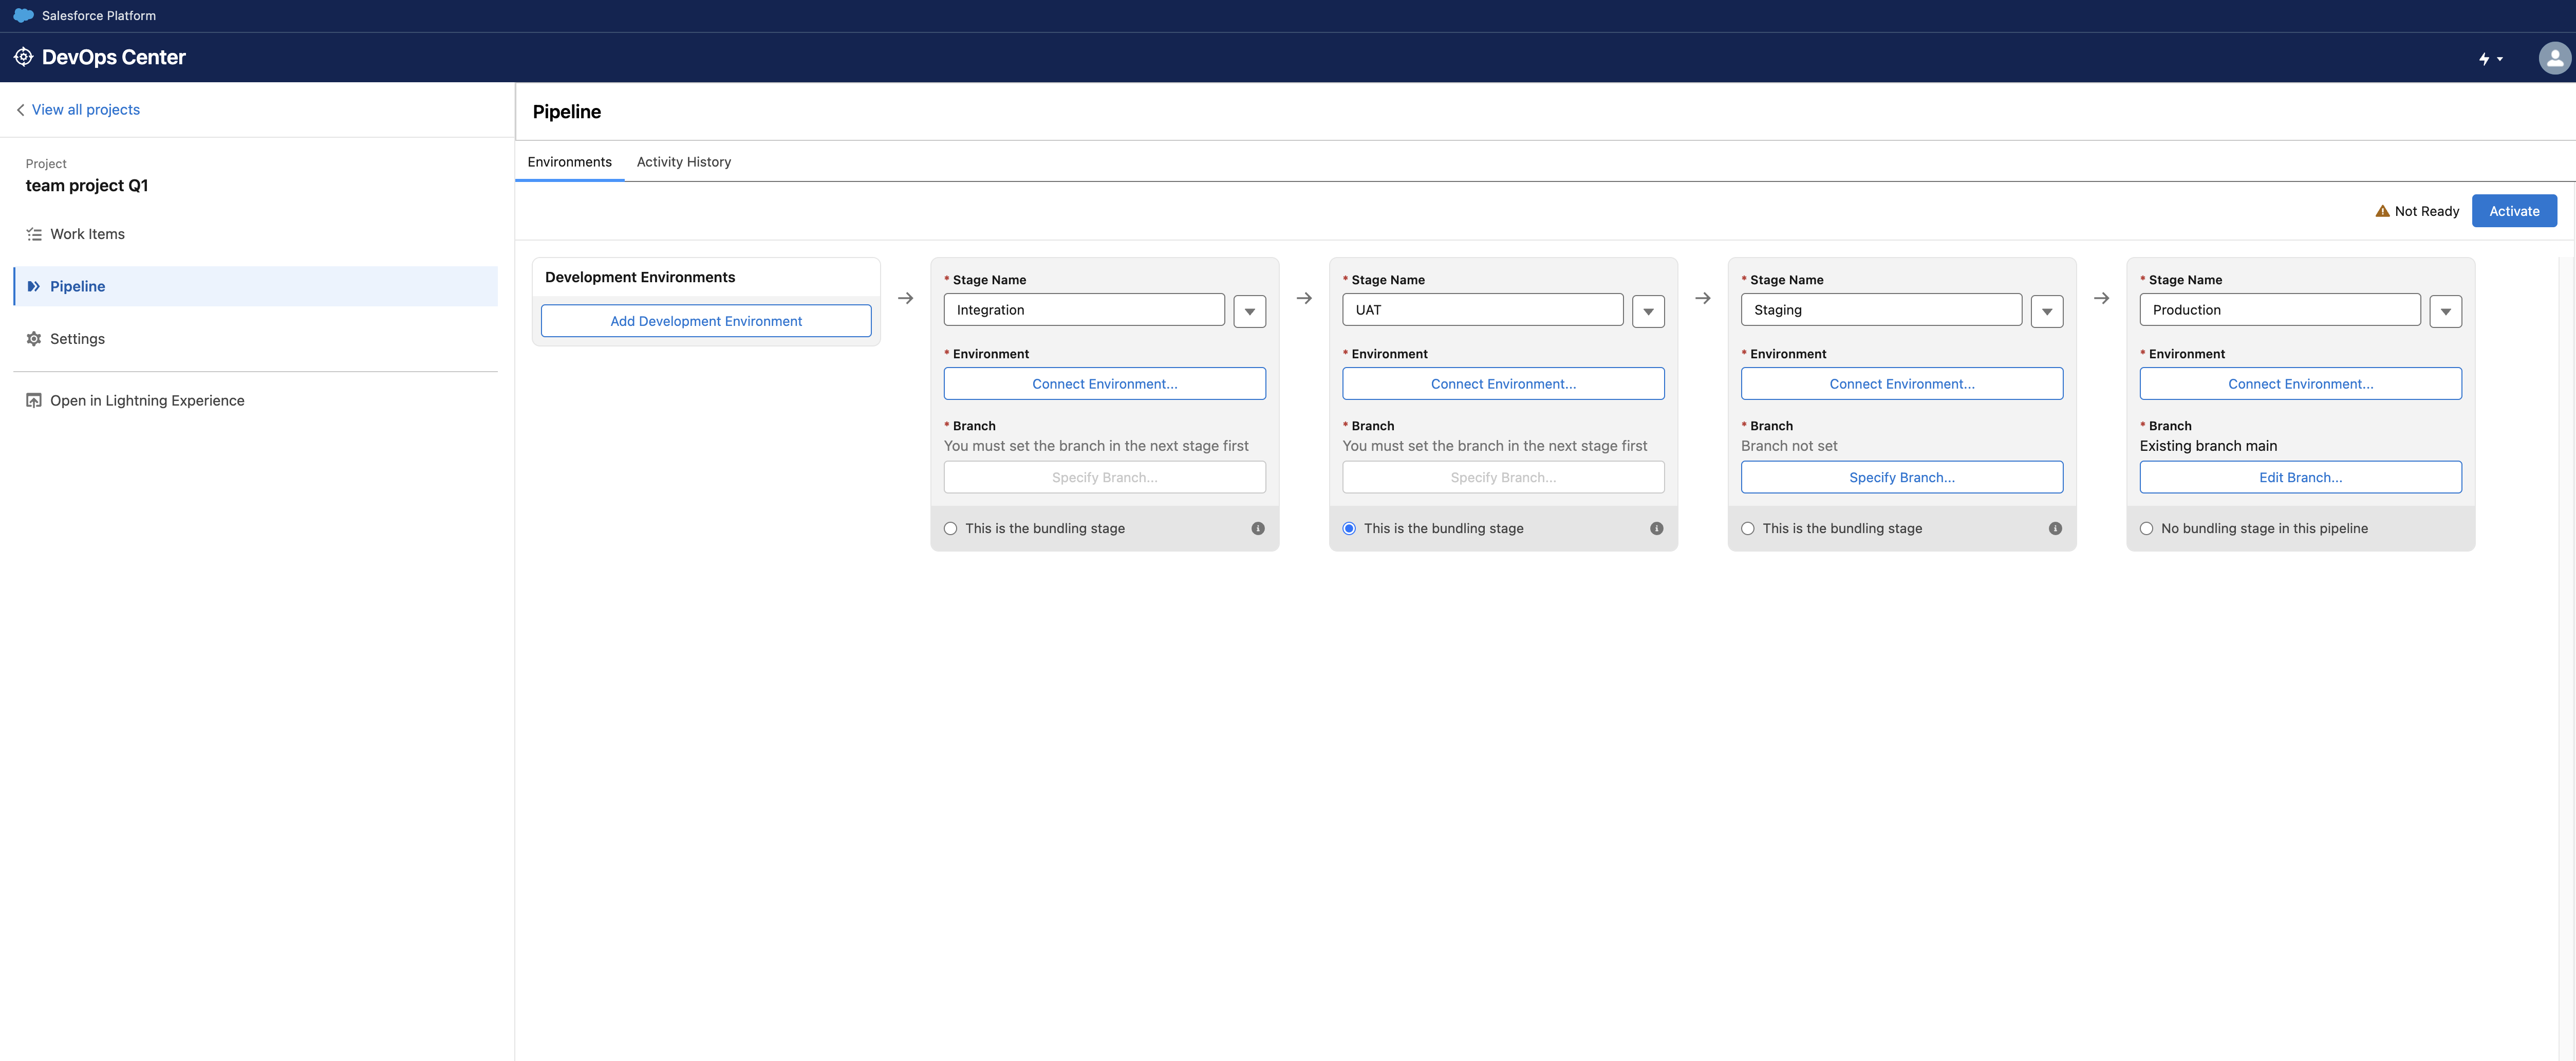
Task: Expand the Production stage name dropdown
Action: [x=2445, y=312]
